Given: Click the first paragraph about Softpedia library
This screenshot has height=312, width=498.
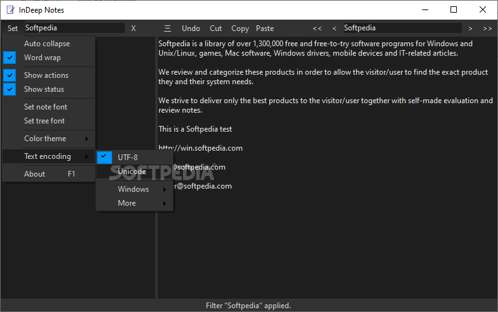Looking at the screenshot, I should 316,48.
